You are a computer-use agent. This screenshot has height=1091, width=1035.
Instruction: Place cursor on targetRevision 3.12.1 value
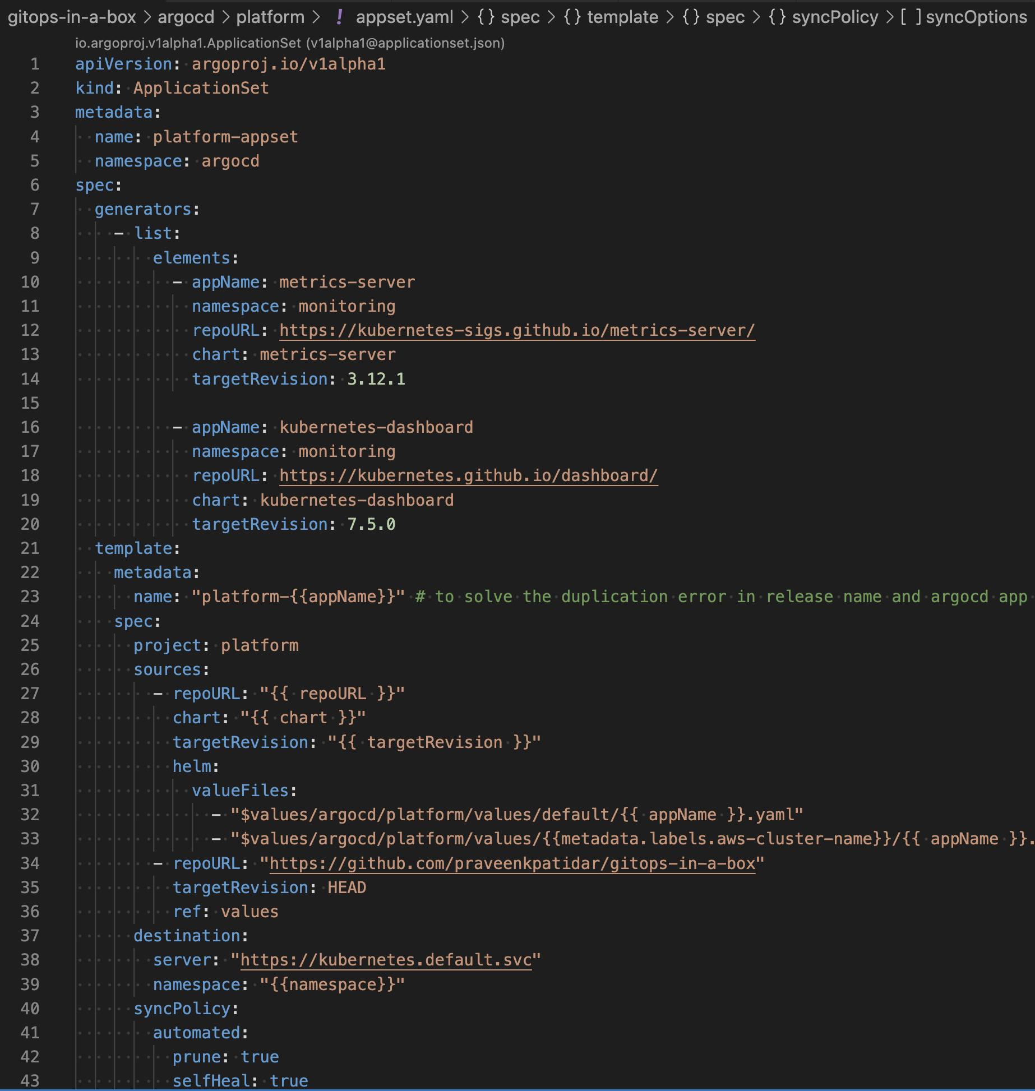click(376, 379)
